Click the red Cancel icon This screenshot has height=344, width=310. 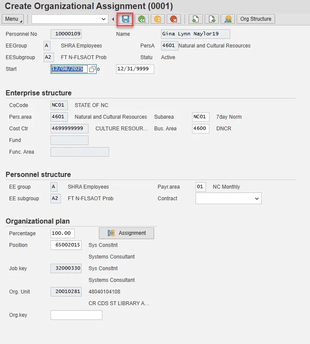coord(174,19)
